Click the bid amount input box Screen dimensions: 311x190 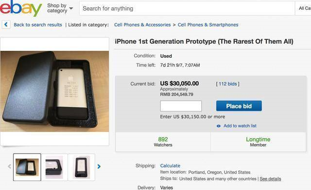pyautogui.click(x=181, y=106)
